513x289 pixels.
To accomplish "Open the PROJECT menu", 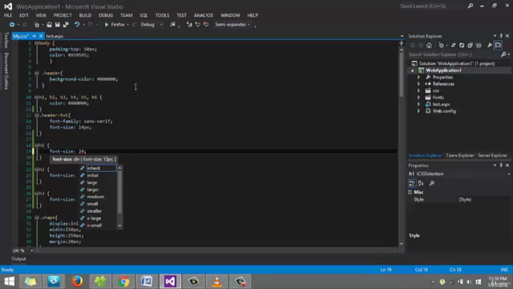I will 63,15.
